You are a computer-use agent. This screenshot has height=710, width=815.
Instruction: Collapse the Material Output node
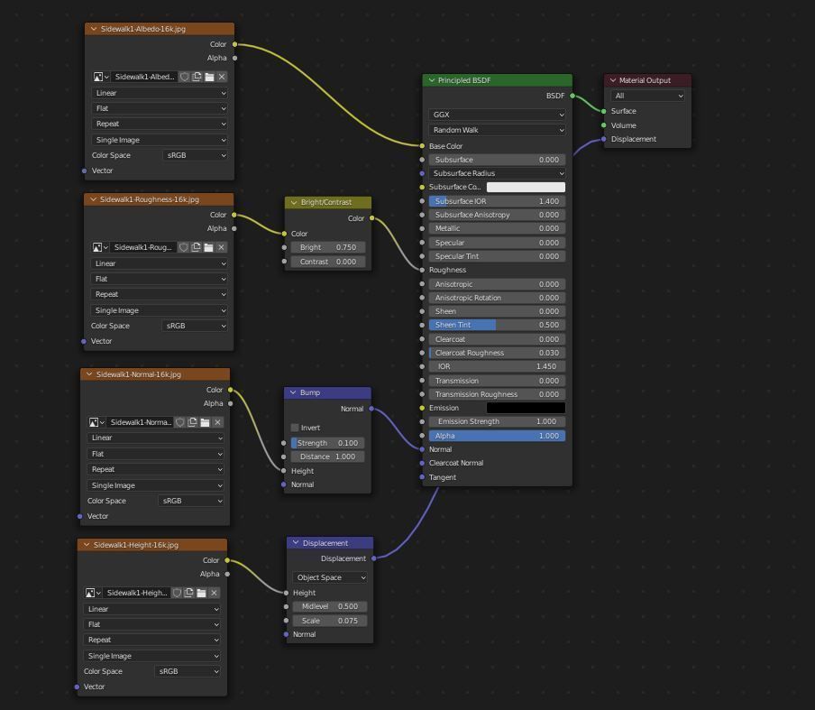pos(613,80)
